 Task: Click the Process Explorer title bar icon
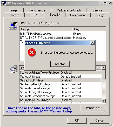pyautogui.click(x=4, y=3)
